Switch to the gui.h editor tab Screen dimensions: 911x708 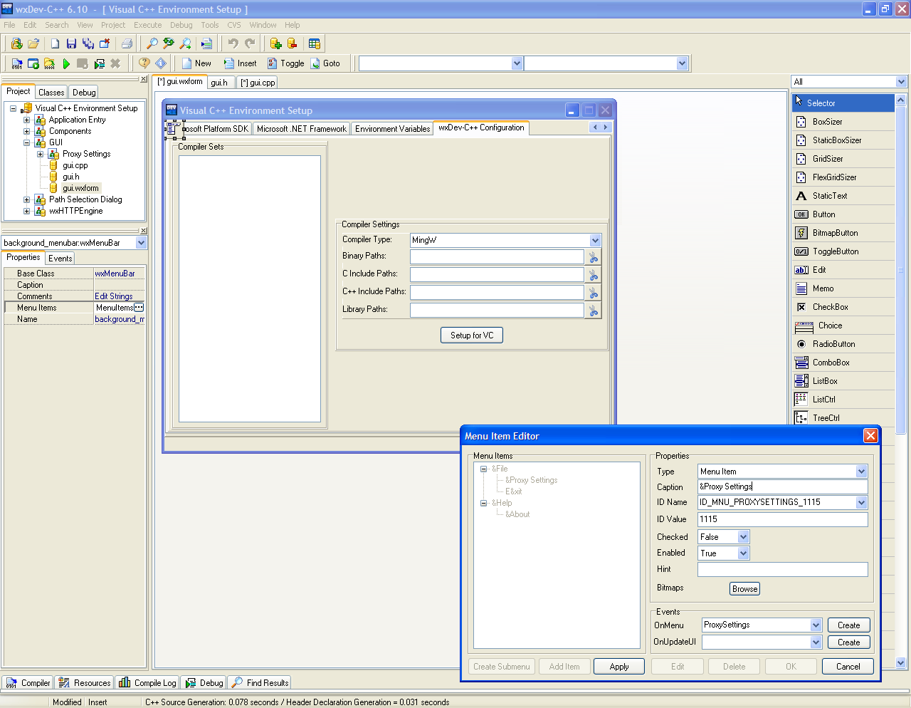[x=219, y=83]
